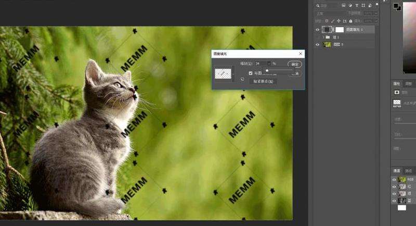
Task: Click the layer search magnifier icon
Action: pyautogui.click(x=318, y=6)
